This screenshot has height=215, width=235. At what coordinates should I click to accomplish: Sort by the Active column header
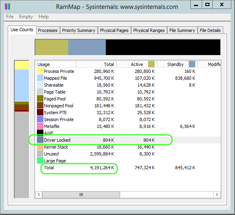[x=136, y=64]
